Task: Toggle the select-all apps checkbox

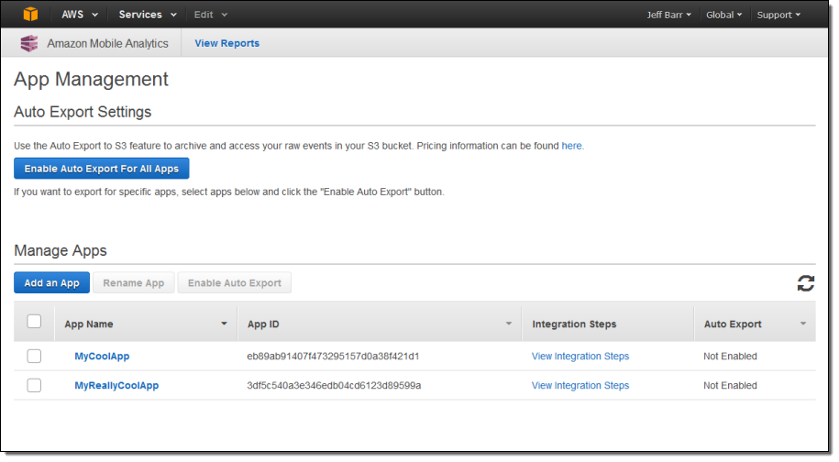Action: (x=34, y=322)
